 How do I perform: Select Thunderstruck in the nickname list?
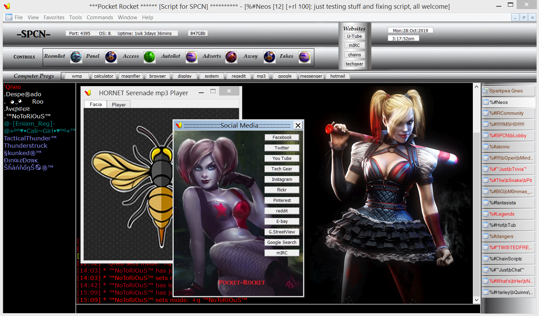coord(26,146)
